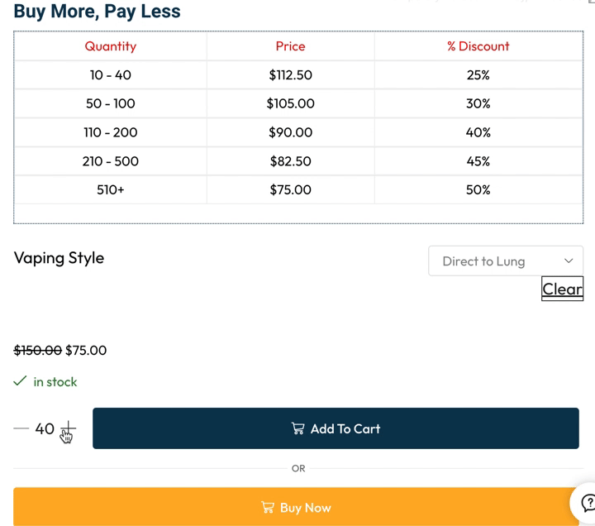Image resolution: width=595 pixels, height=526 pixels.
Task: Click the $112.50 price cell
Action: click(x=290, y=75)
